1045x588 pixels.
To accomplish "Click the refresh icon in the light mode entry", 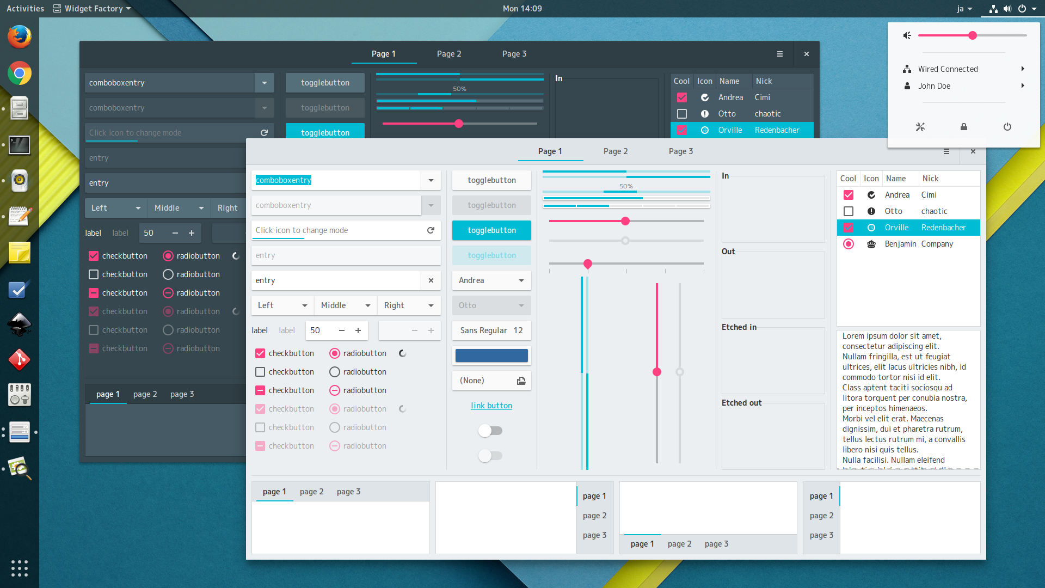I will [431, 230].
